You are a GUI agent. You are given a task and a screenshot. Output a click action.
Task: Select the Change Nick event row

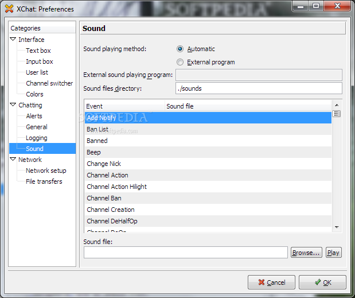click(x=208, y=164)
